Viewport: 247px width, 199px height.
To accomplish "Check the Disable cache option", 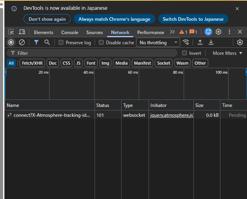I will click(x=101, y=43).
